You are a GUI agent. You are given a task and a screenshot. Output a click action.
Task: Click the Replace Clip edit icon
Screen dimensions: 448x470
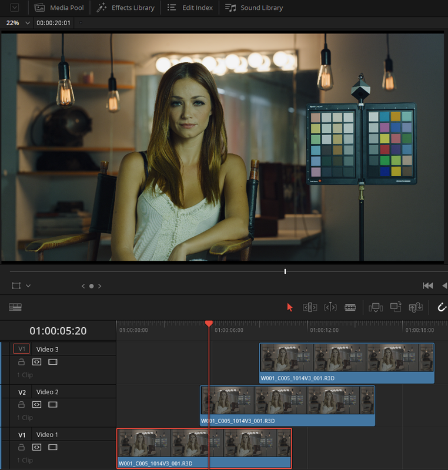[x=416, y=307]
